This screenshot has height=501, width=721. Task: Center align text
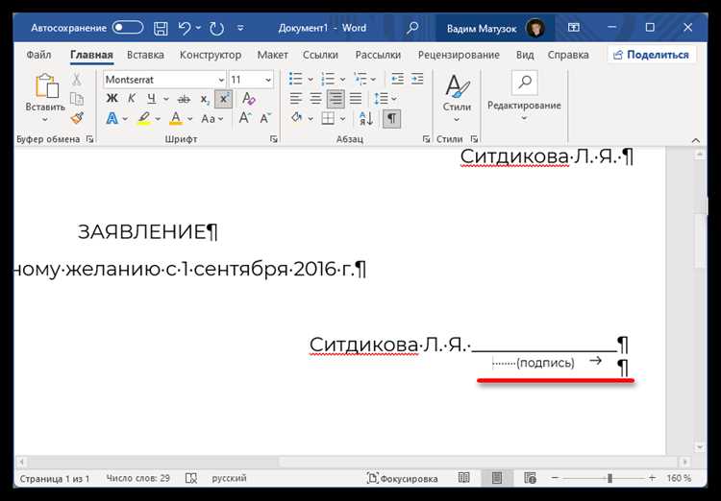(x=316, y=98)
